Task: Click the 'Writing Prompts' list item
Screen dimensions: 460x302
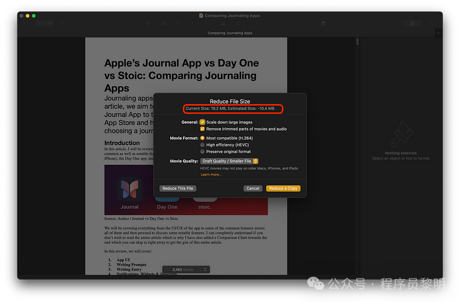Action: coord(132,265)
